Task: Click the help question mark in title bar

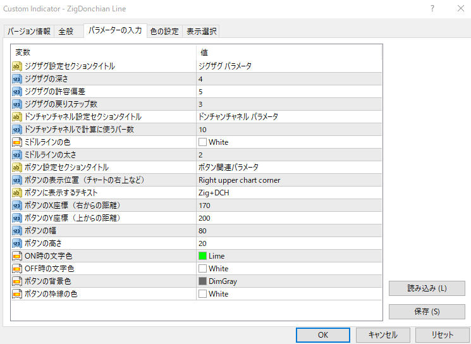Action: (x=432, y=9)
